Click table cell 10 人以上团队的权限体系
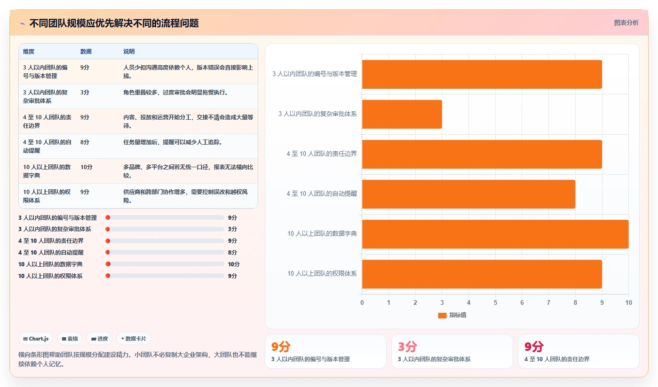Viewport: 658px width, 387px height. coord(47,196)
